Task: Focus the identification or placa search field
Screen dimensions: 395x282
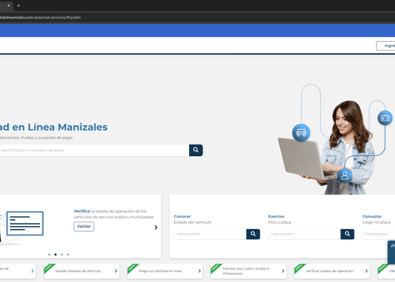Action: pos(94,150)
